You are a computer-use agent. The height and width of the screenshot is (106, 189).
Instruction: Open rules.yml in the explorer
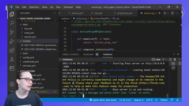(29, 33)
